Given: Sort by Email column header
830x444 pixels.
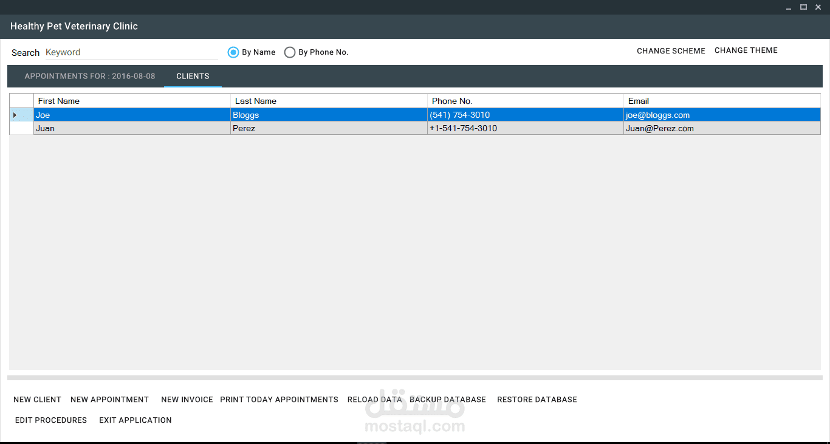Looking at the screenshot, I should coord(722,101).
